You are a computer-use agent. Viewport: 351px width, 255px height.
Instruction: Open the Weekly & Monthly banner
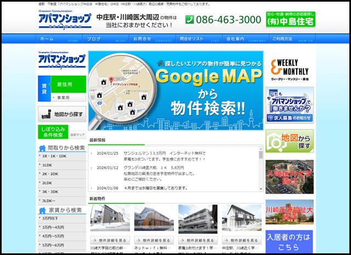pyautogui.click(x=290, y=70)
